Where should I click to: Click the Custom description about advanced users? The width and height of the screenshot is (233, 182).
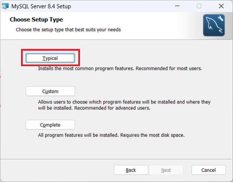tap(124, 105)
